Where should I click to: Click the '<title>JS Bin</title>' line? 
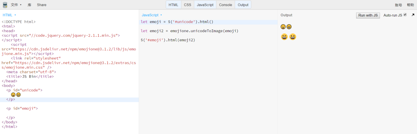(x=30, y=76)
